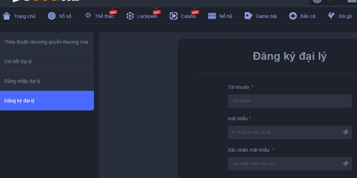Show password in the mật khẩu field

346,132
